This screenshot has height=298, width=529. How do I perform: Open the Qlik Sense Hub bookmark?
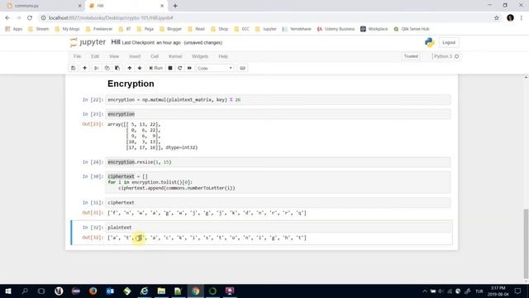tap(412, 29)
